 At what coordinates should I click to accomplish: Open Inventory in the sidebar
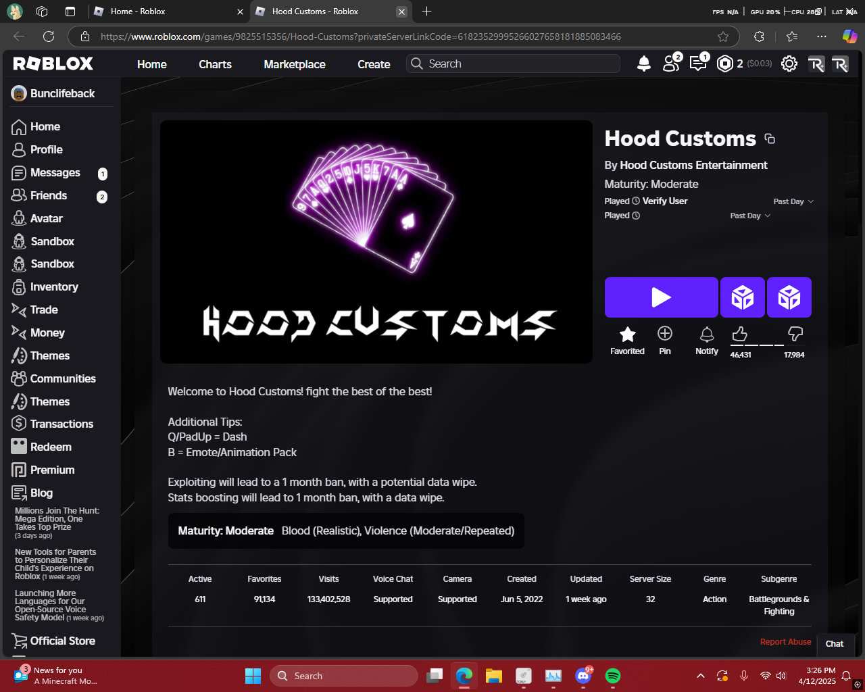click(x=54, y=287)
